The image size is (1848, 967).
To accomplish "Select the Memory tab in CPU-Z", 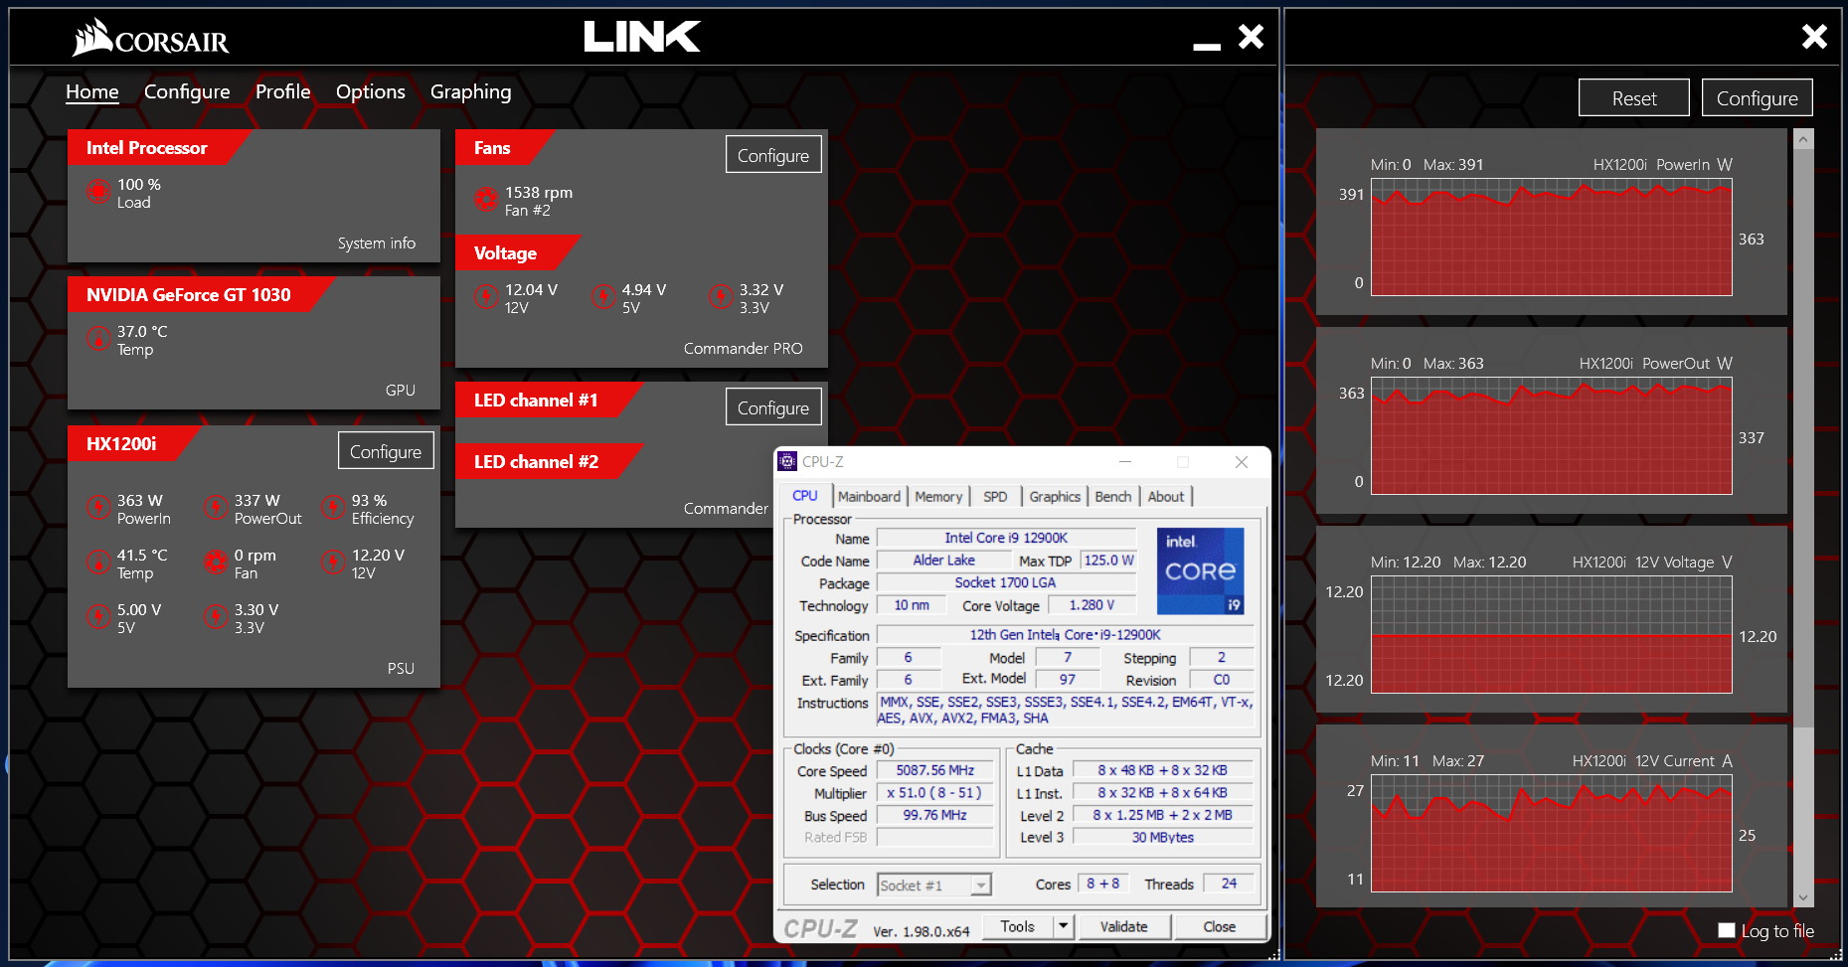I will [x=938, y=496].
